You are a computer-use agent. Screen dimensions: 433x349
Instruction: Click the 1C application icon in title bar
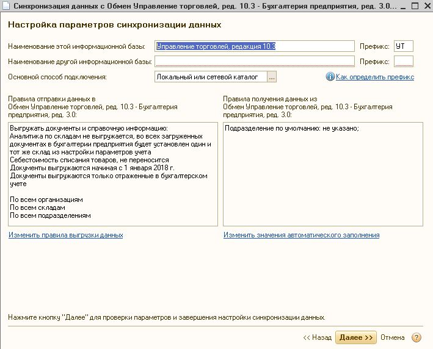(x=6, y=6)
